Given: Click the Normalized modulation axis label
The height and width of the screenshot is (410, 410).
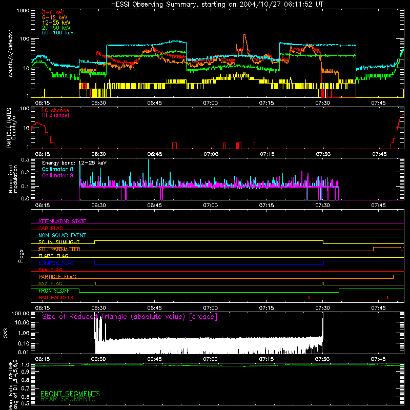Looking at the screenshot, I should tap(13, 179).
